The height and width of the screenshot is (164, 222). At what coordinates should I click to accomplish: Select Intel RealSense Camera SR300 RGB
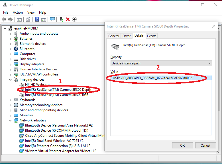[56, 95]
